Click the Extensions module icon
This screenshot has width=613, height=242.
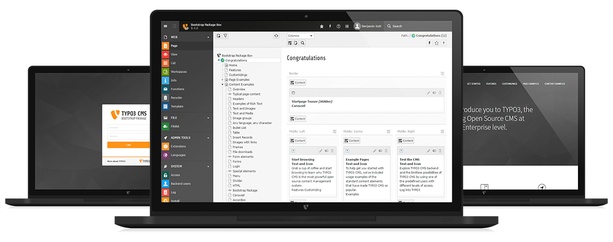click(x=166, y=146)
